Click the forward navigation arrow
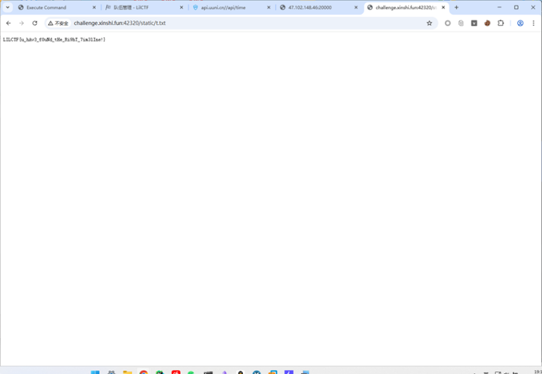 tap(22, 23)
